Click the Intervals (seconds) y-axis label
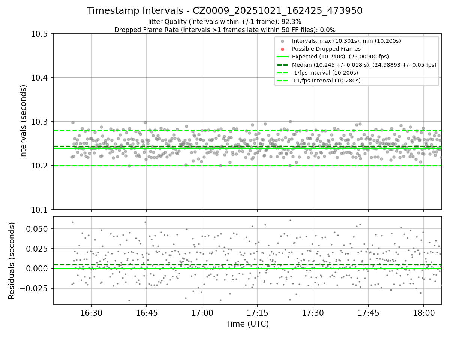This screenshot has width=450, height=337. click(x=24, y=122)
